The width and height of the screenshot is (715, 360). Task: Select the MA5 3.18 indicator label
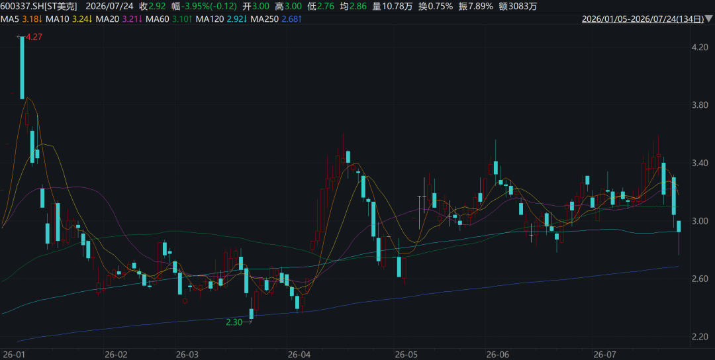click(21, 19)
